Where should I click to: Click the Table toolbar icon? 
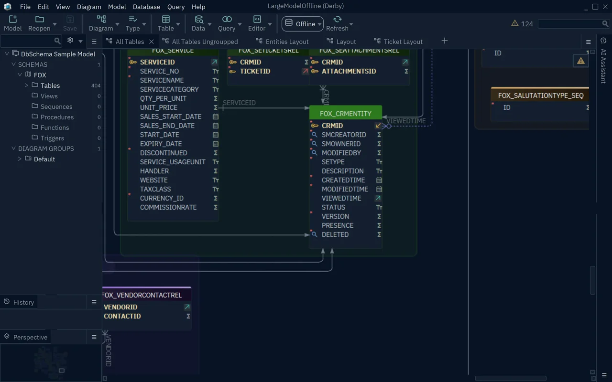pyautogui.click(x=166, y=19)
